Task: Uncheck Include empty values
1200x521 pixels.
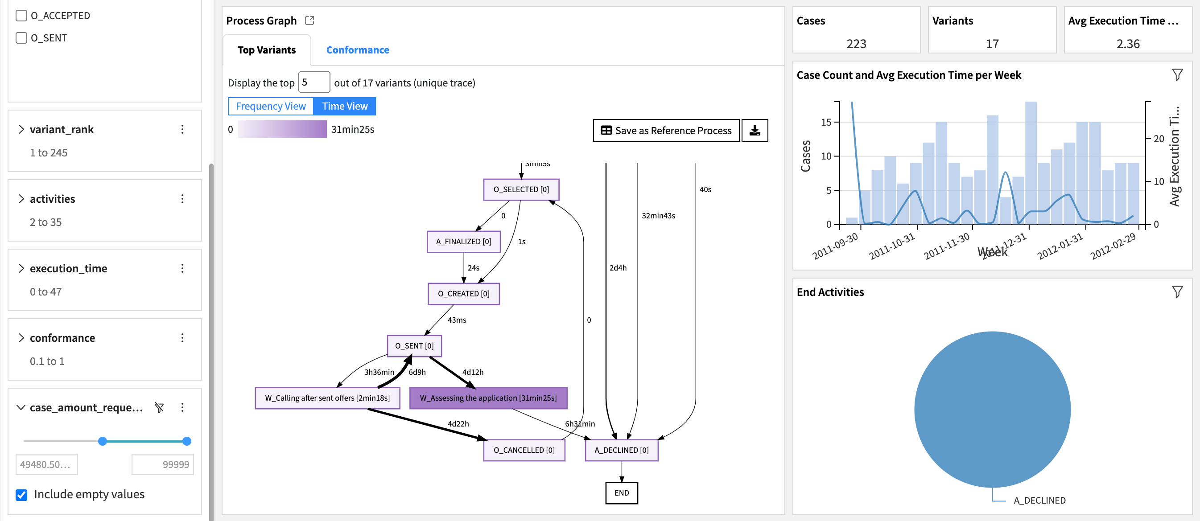Action: pos(21,494)
